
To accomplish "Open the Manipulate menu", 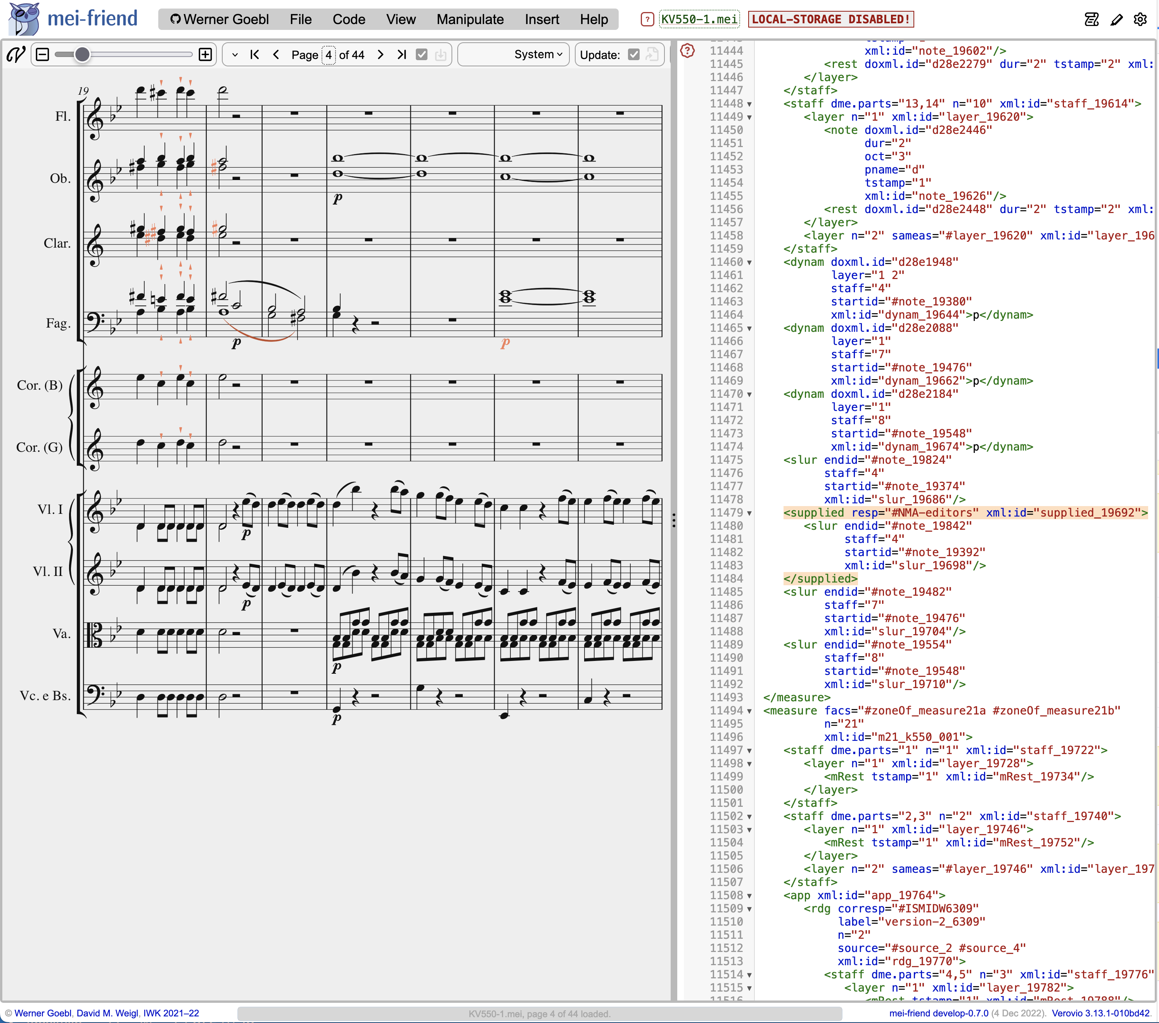I will click(x=470, y=19).
